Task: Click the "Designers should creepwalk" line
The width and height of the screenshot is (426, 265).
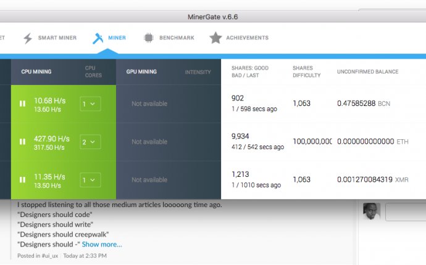Action: point(63,234)
